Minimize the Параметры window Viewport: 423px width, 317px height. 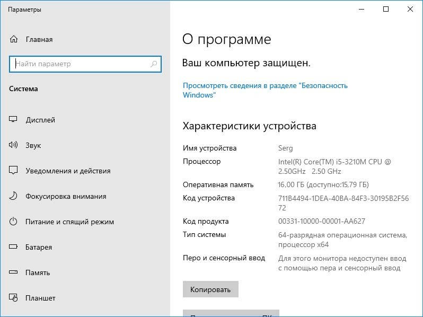tap(362, 9)
